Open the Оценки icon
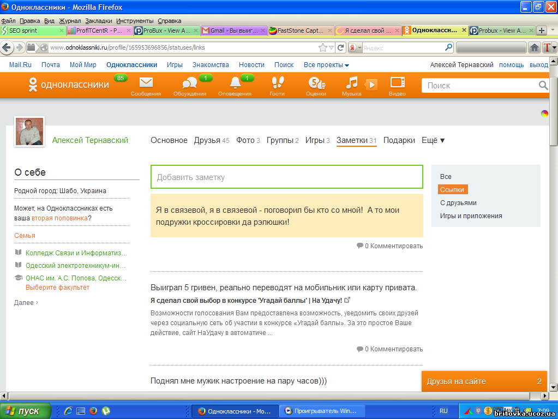 point(316,83)
